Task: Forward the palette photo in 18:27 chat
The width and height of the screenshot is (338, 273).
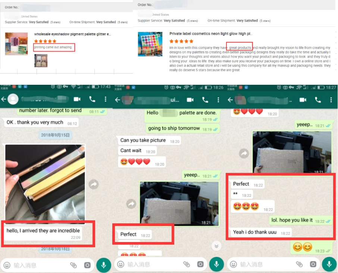Action: [244, 153]
